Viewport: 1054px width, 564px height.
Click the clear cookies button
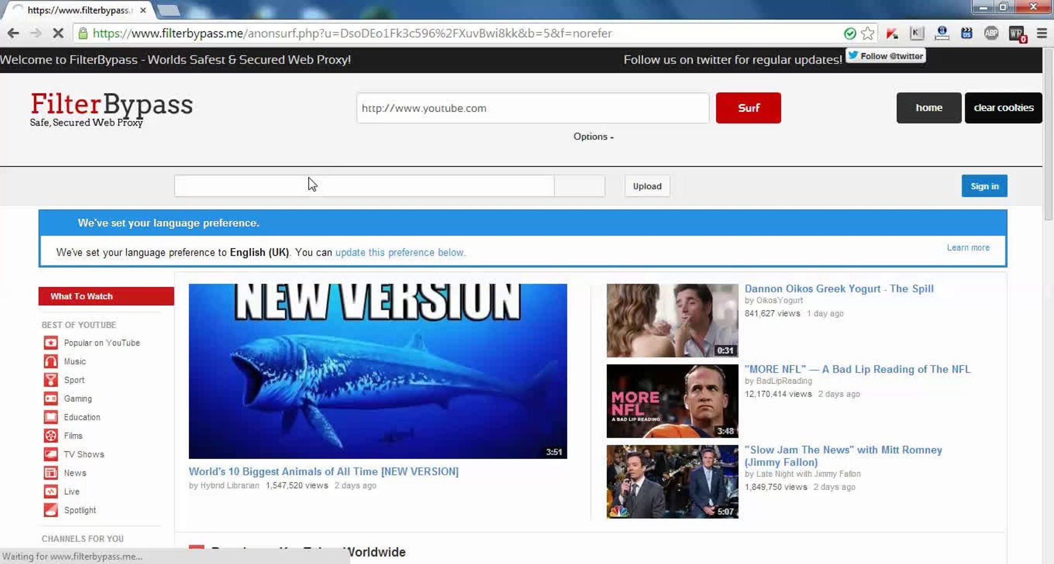point(1003,108)
